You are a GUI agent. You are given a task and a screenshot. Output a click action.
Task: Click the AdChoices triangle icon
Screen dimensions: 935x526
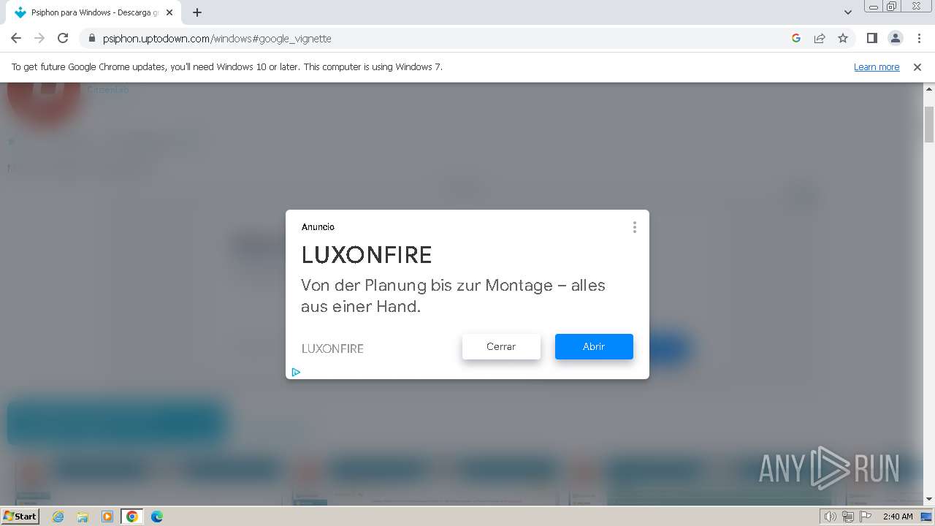click(296, 372)
